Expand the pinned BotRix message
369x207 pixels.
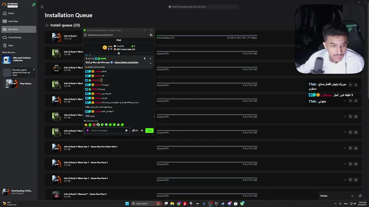click(150, 63)
